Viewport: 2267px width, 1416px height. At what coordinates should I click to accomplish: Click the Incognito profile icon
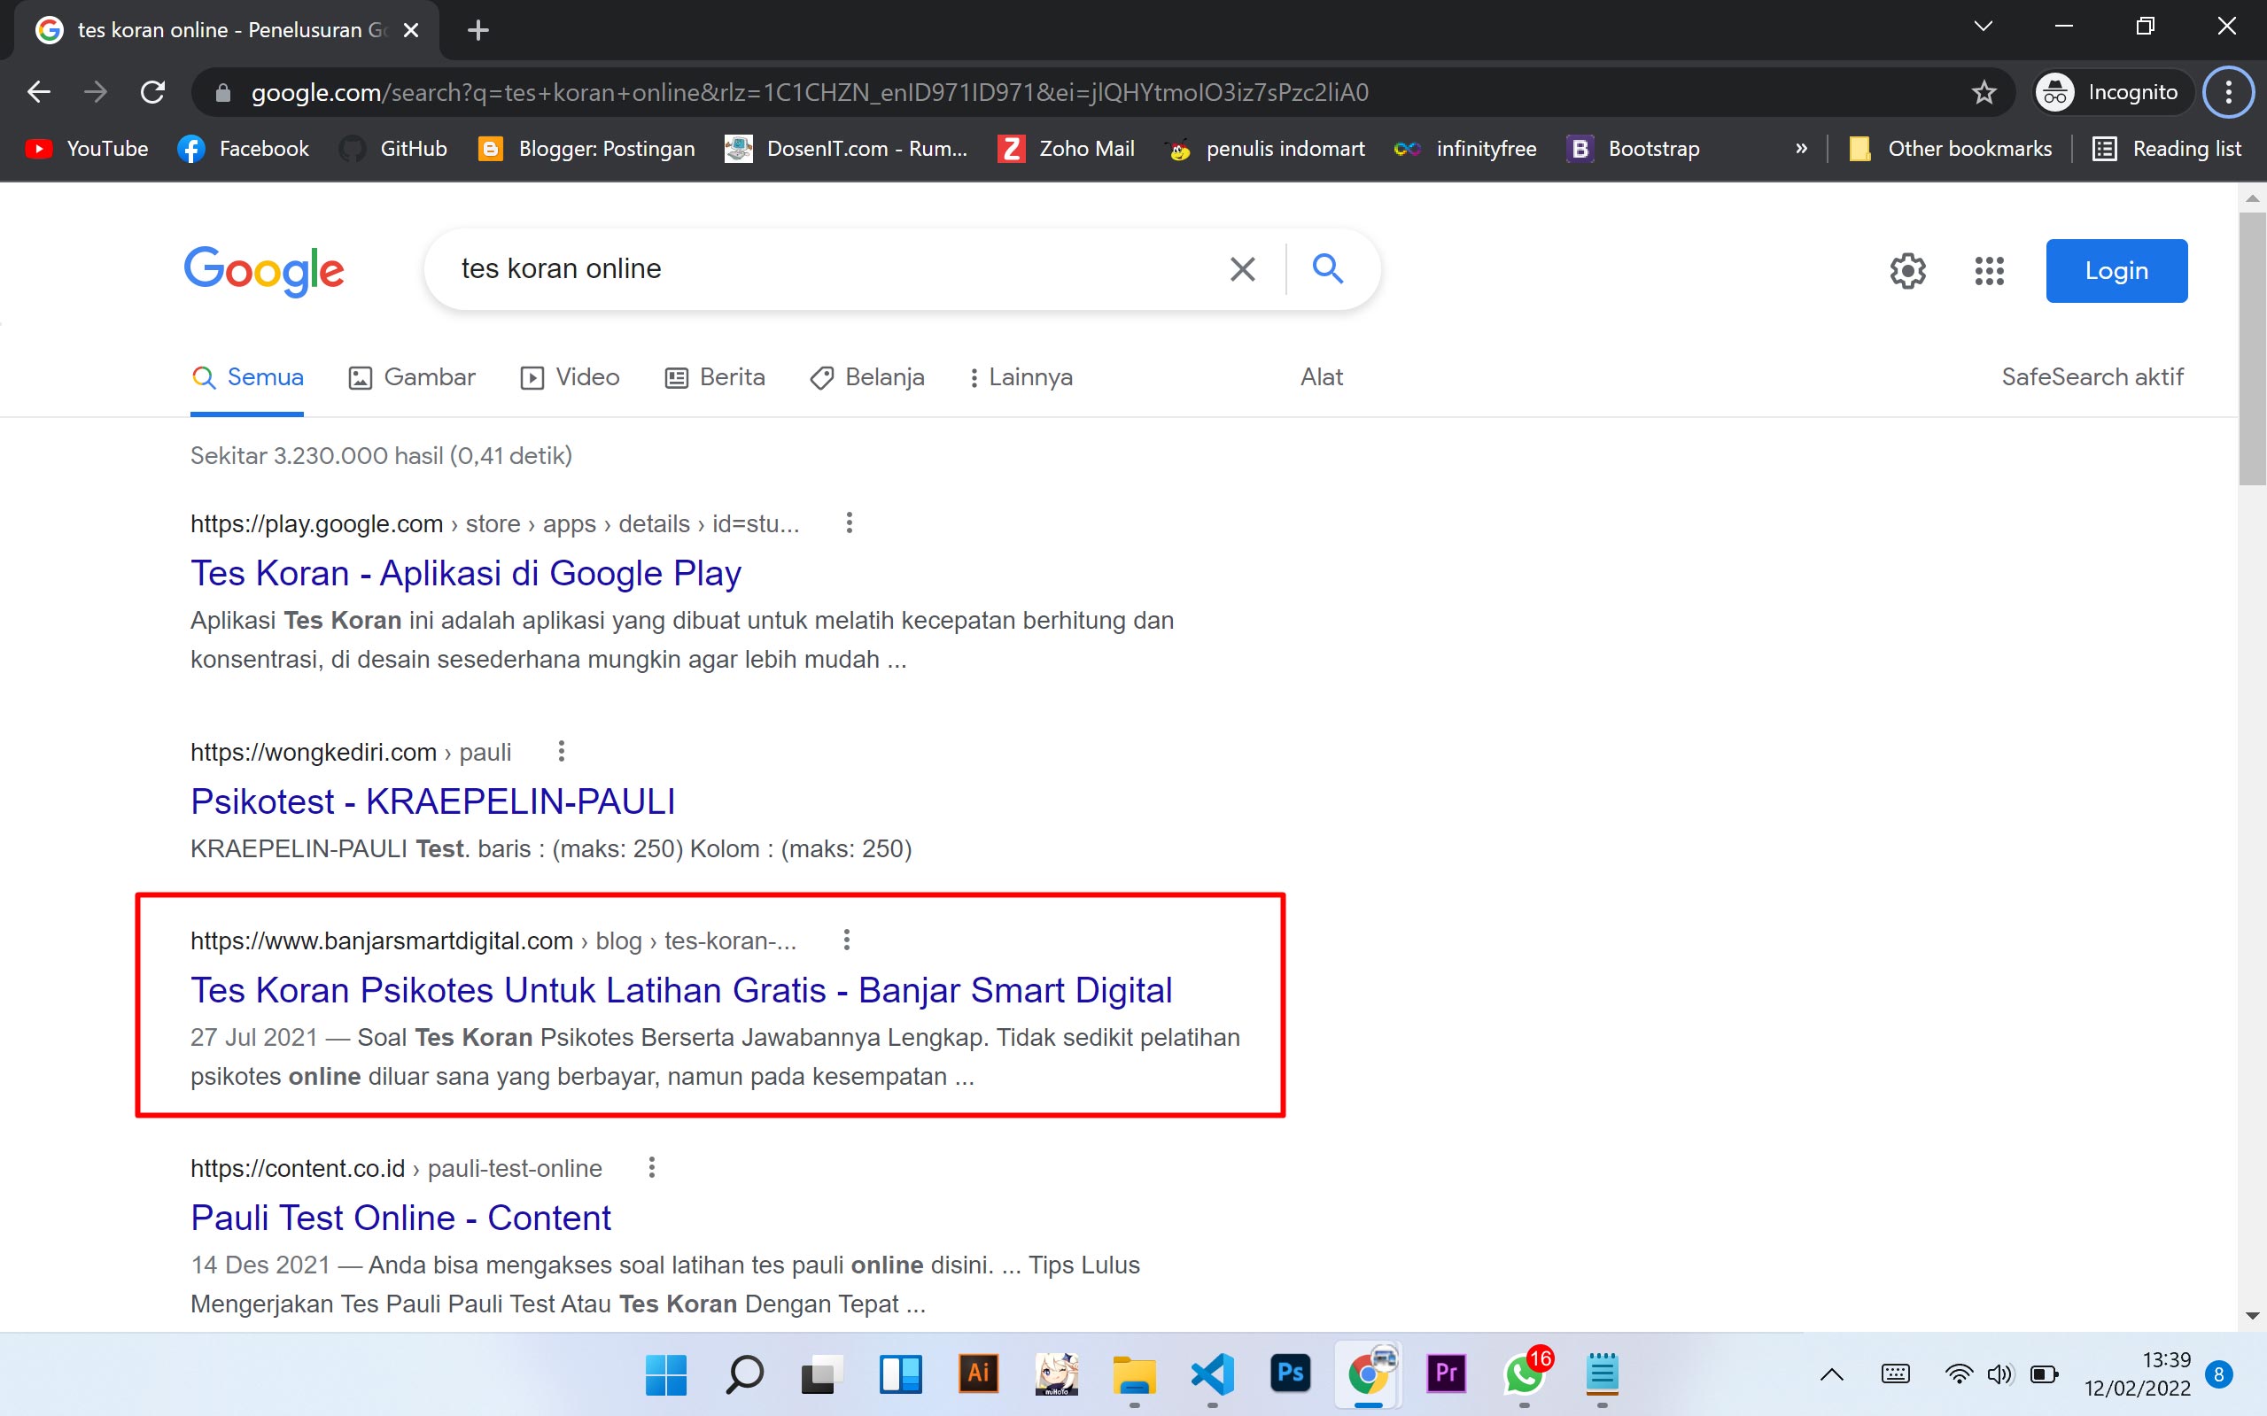(x=2054, y=91)
